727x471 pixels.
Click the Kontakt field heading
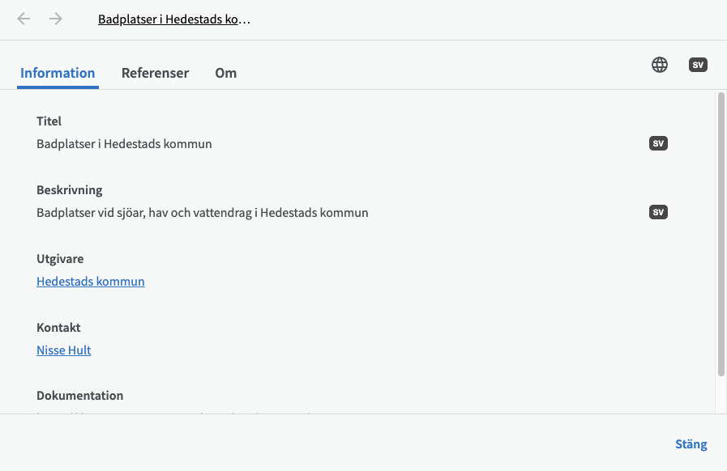(x=58, y=328)
